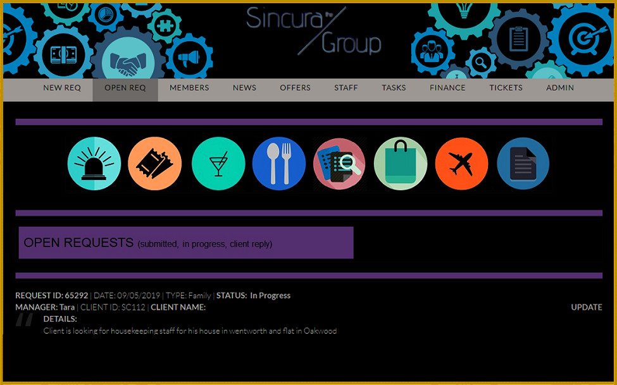Select the emergency siren category icon

[94, 163]
